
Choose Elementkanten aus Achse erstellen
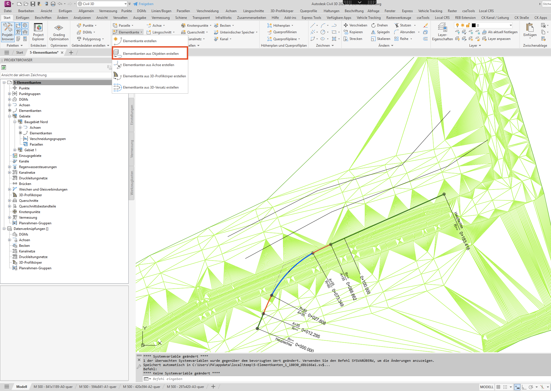pos(150,65)
